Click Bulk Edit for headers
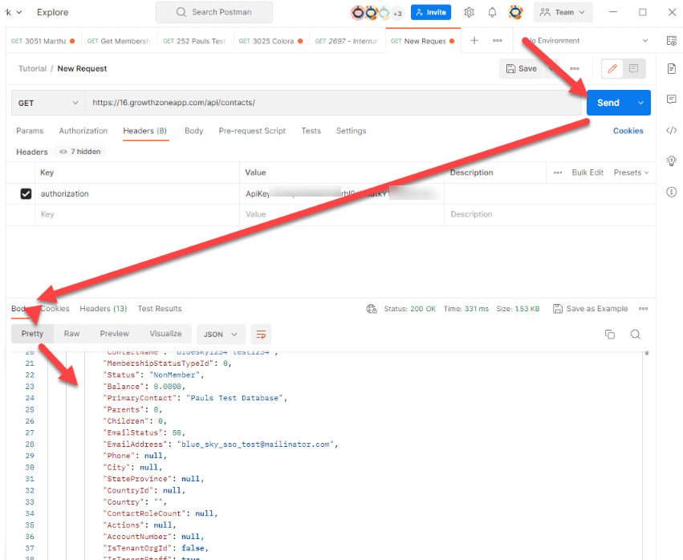The width and height of the screenshot is (683, 560). (587, 172)
